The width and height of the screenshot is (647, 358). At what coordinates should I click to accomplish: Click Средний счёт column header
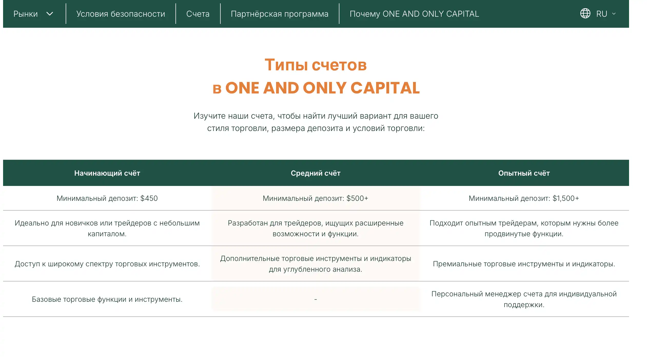tap(315, 173)
